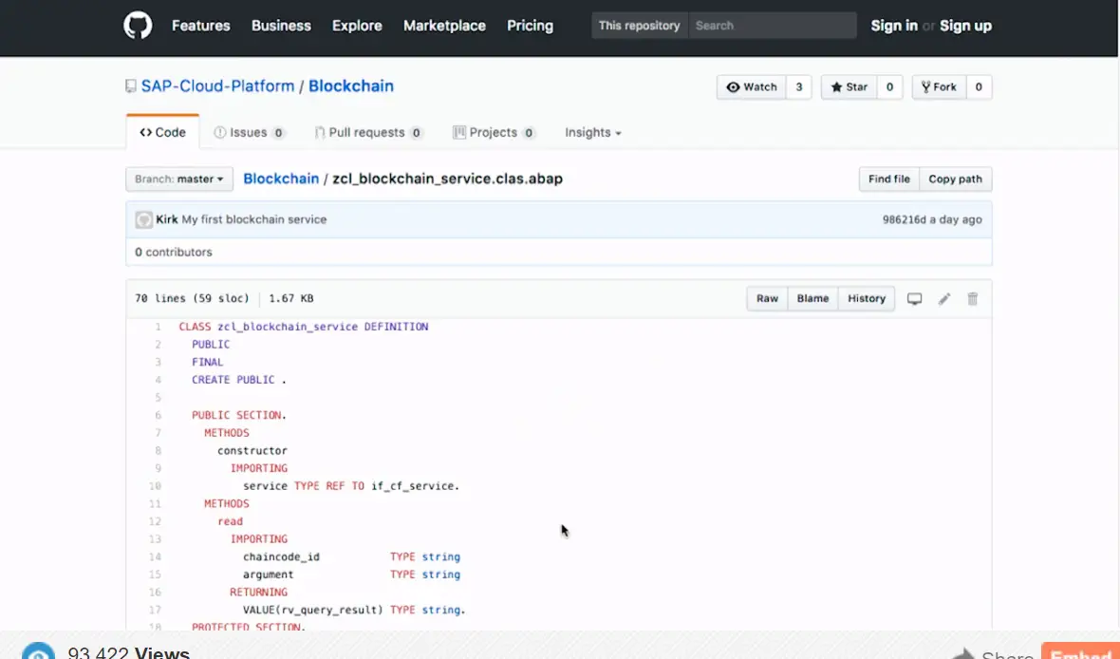Screen dimensions: 1120x659
Task: Click the 'read' method name
Action: [x=230, y=521]
